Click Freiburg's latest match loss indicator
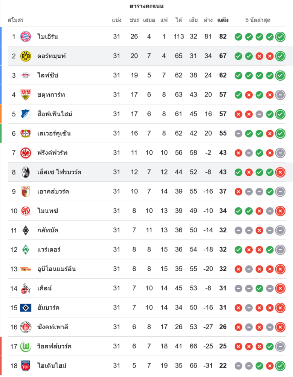 pos(280,172)
